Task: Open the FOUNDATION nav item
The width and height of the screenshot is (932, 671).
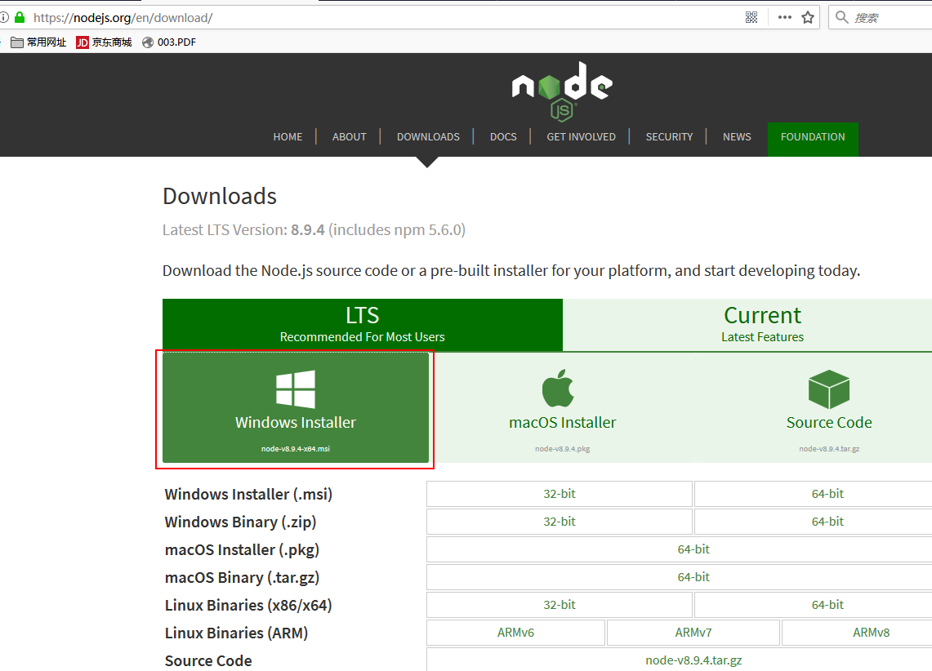Action: [813, 139]
